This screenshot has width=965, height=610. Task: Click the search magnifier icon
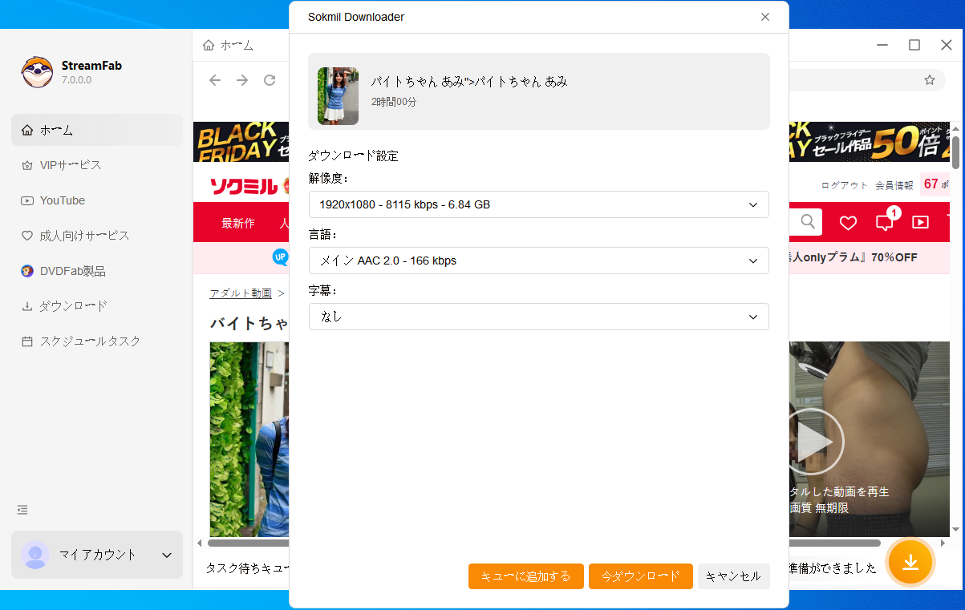pos(808,222)
